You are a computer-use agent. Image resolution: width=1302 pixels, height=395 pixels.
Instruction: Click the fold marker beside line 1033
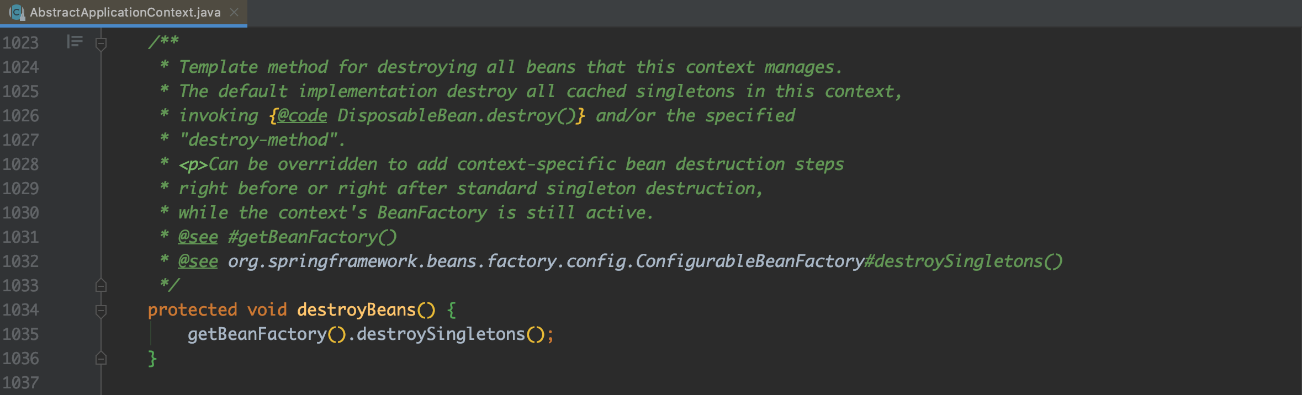pos(101,286)
